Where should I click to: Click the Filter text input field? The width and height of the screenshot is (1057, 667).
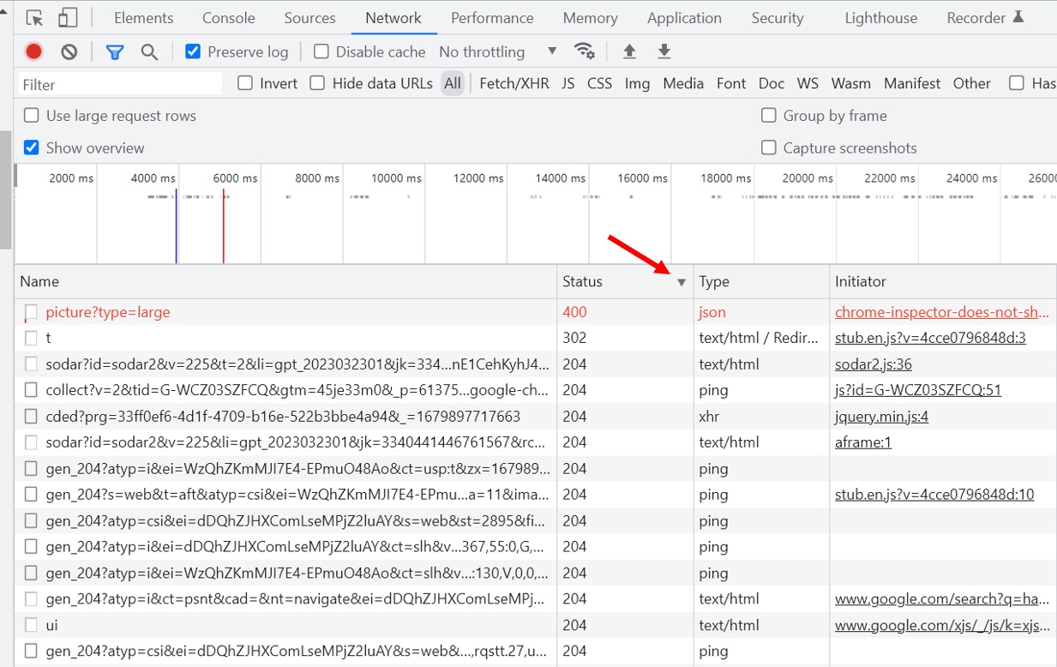click(120, 84)
